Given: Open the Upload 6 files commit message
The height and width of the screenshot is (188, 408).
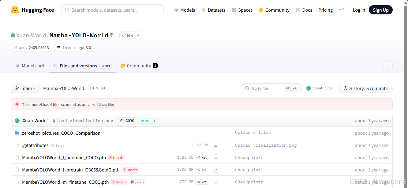Looking at the screenshot, I should coord(253,133).
